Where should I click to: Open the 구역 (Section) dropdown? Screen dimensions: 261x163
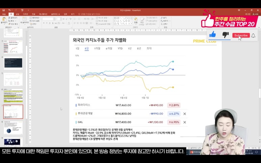33,24
